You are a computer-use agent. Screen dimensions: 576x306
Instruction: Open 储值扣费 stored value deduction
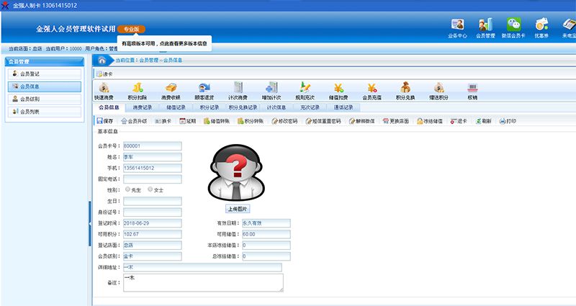click(338, 91)
